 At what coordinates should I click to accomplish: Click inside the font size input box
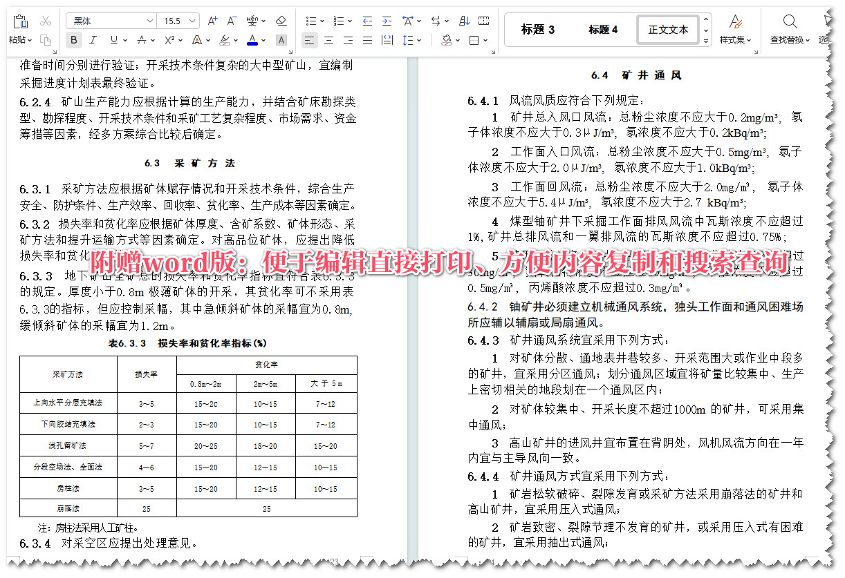(173, 20)
